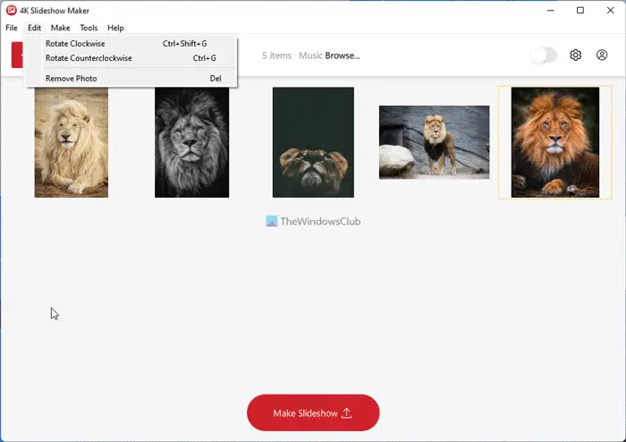Toggle the switch next to the settings gear
This screenshot has height=442, width=626.
pyautogui.click(x=544, y=55)
